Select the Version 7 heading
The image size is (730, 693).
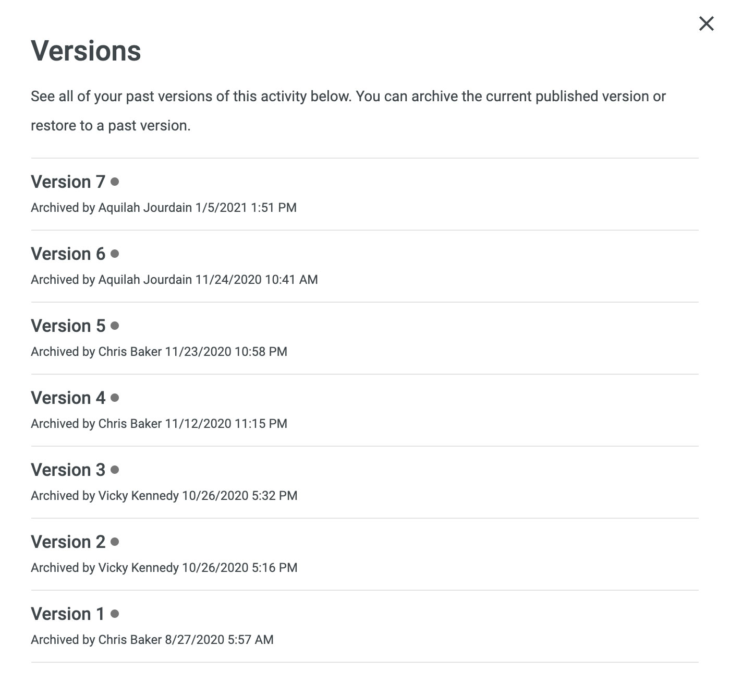click(x=68, y=182)
